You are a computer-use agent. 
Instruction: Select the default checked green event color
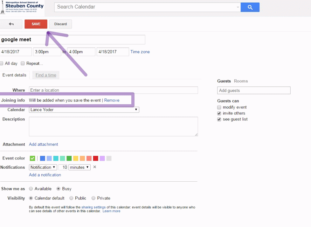coord(32,158)
